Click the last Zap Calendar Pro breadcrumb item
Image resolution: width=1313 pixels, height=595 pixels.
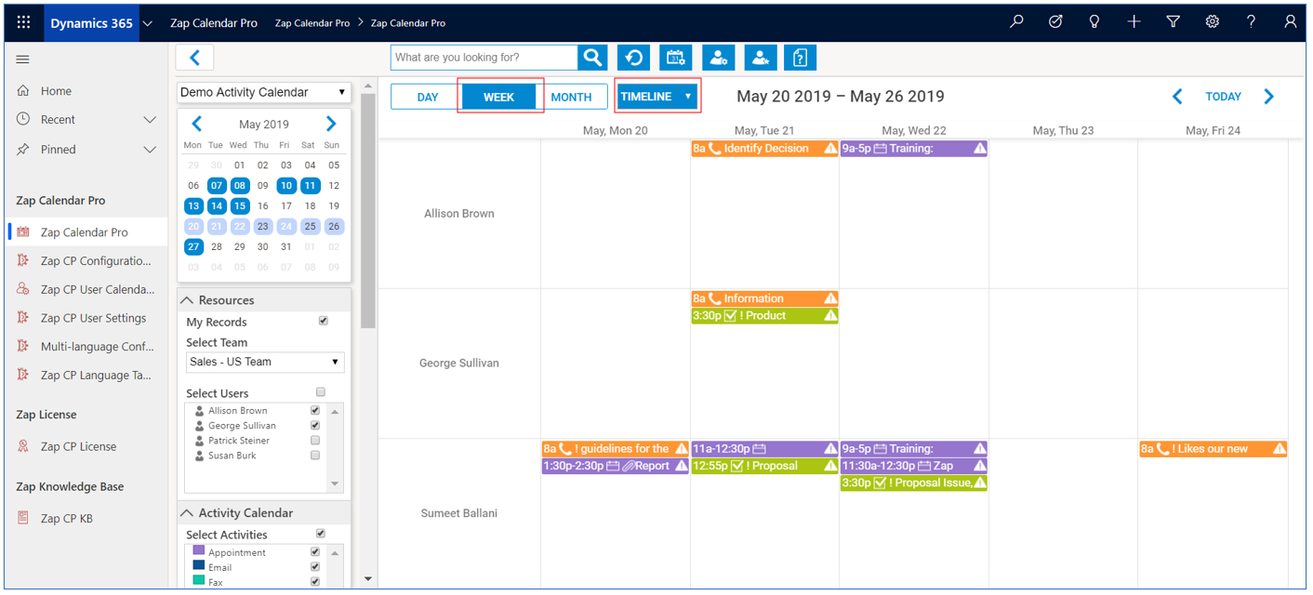(x=408, y=23)
